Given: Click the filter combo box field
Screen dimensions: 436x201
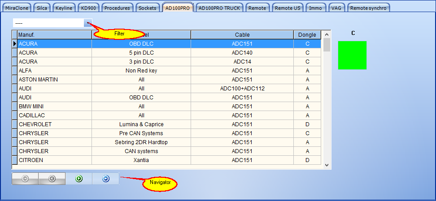Looking at the screenshot, I should tap(48, 23).
